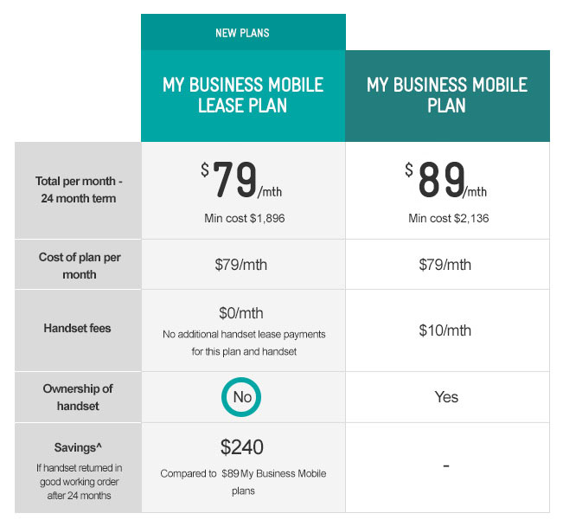Select the Min cost $2,136 text
This screenshot has width=563, height=526.
[448, 218]
